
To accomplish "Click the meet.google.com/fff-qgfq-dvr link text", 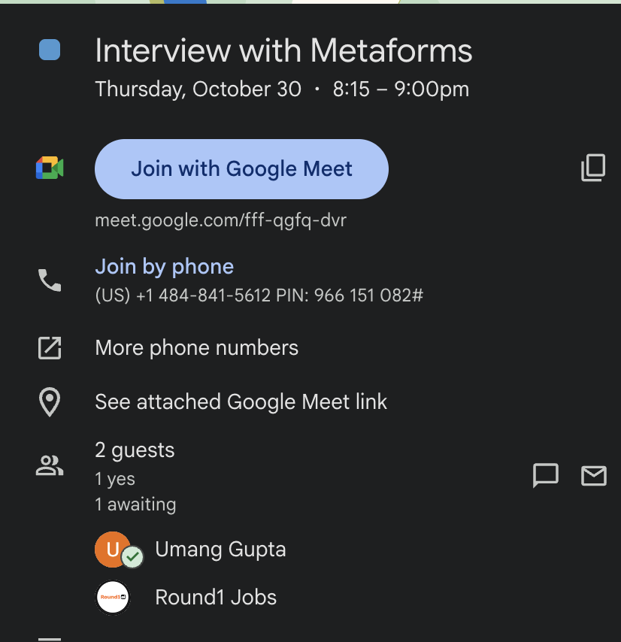I will 221,220.
